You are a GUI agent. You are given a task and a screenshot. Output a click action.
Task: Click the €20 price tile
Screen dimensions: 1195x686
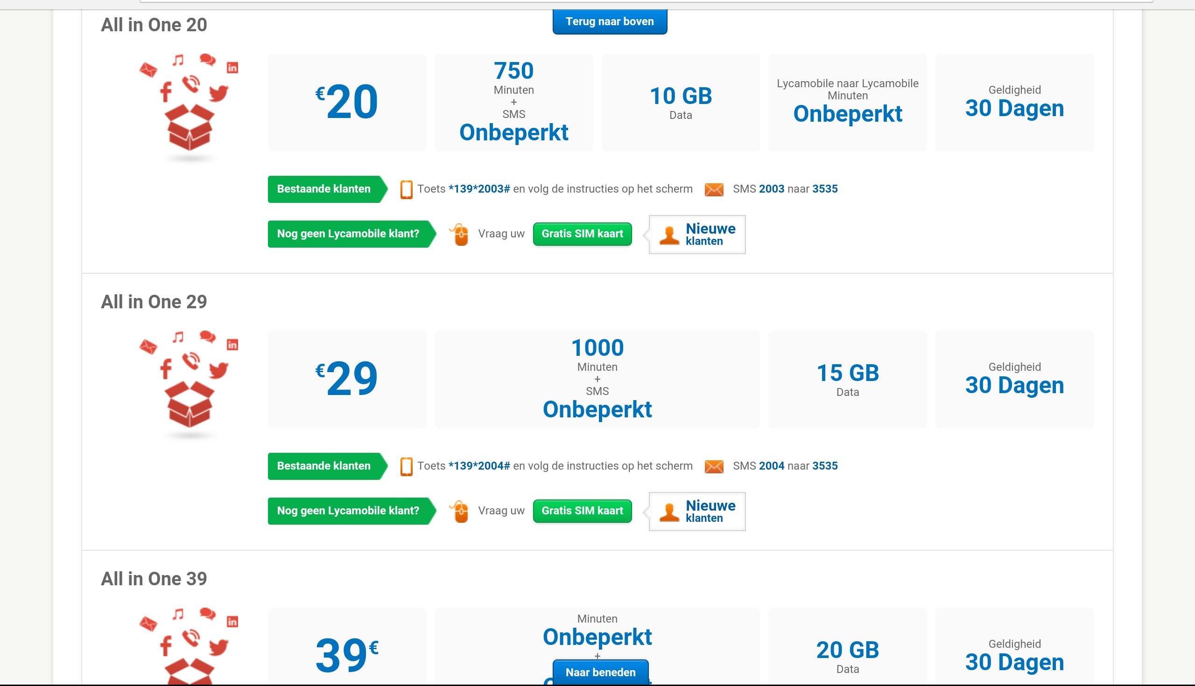347,103
